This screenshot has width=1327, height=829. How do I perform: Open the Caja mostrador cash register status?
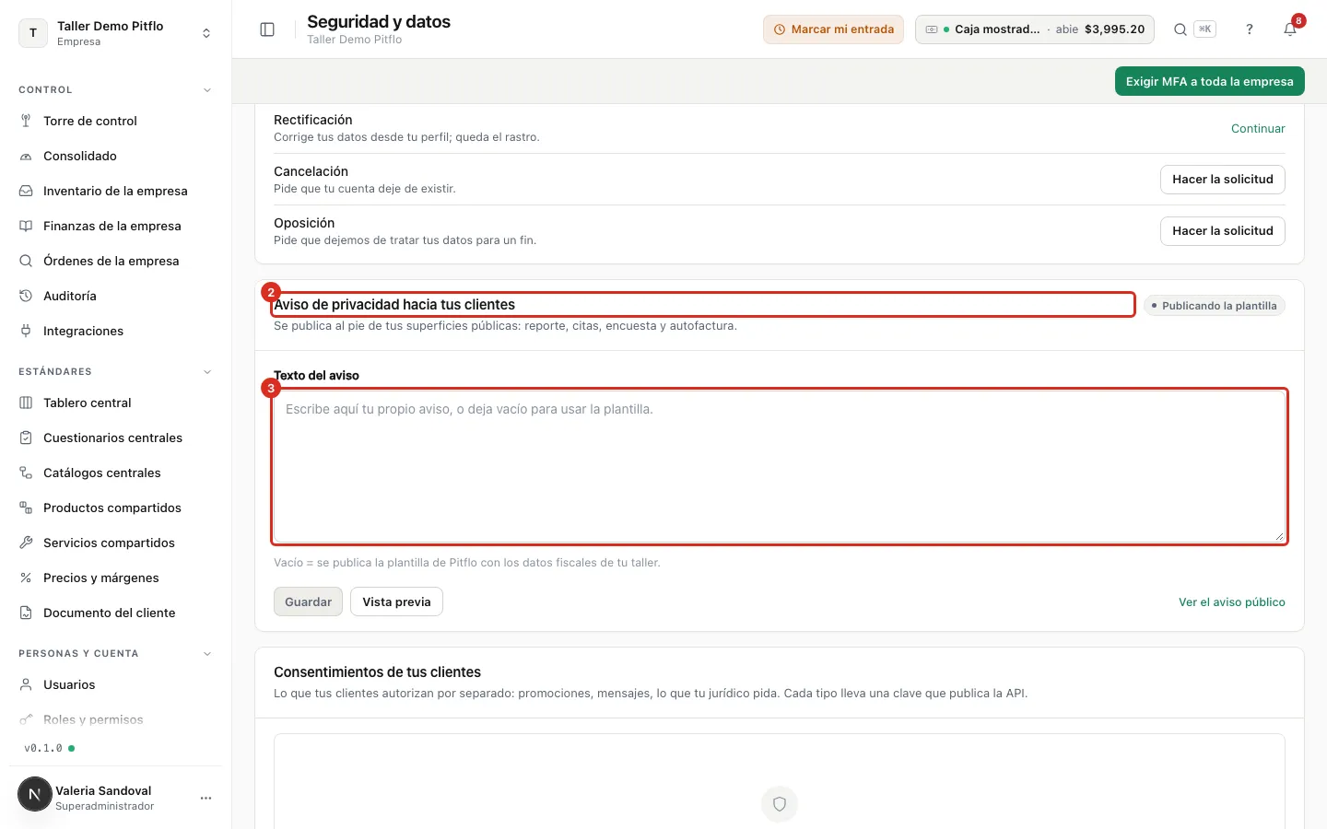pos(1034,29)
